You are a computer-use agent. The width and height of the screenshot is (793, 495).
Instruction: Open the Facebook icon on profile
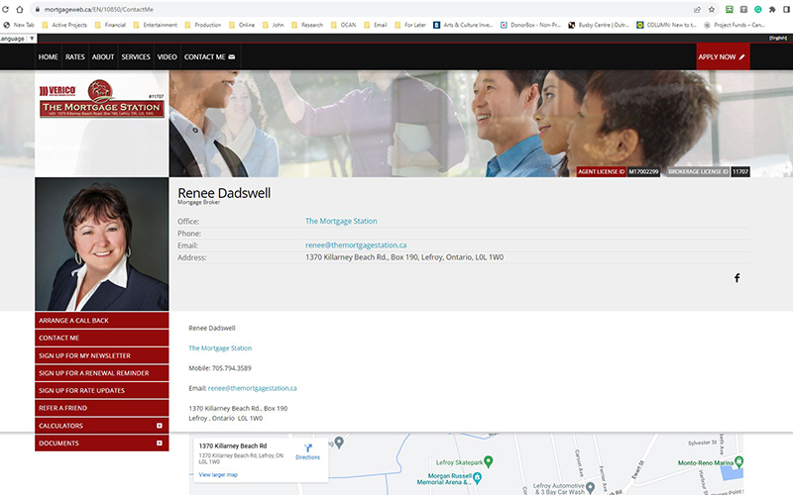click(x=736, y=278)
